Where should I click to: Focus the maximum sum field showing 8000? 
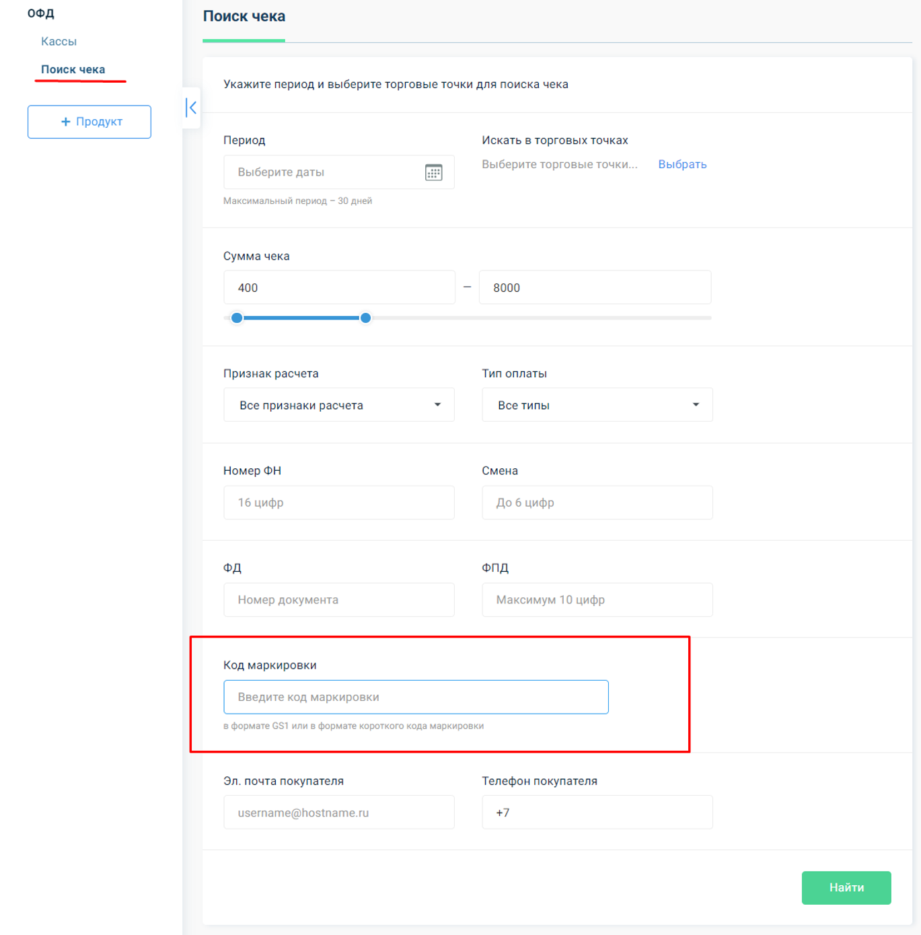[x=595, y=287]
